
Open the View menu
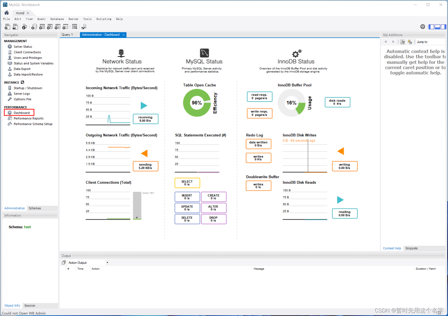[x=29, y=19]
